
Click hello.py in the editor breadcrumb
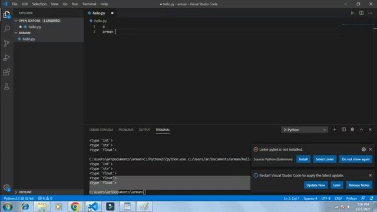tap(100, 21)
